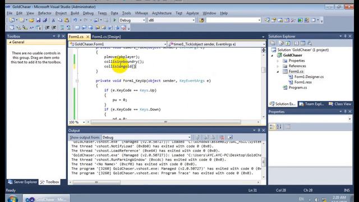Viewport: 359px width, 202px height.
Task: Click the Copy icon in toolbar
Action: pos(60,20)
